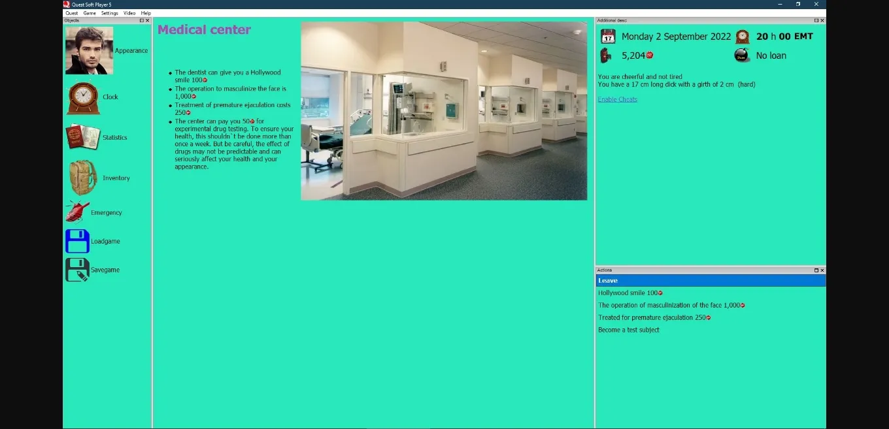Undock the Actions panel with float button

[x=816, y=270]
